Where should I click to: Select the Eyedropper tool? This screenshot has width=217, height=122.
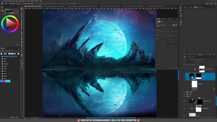point(22,20)
